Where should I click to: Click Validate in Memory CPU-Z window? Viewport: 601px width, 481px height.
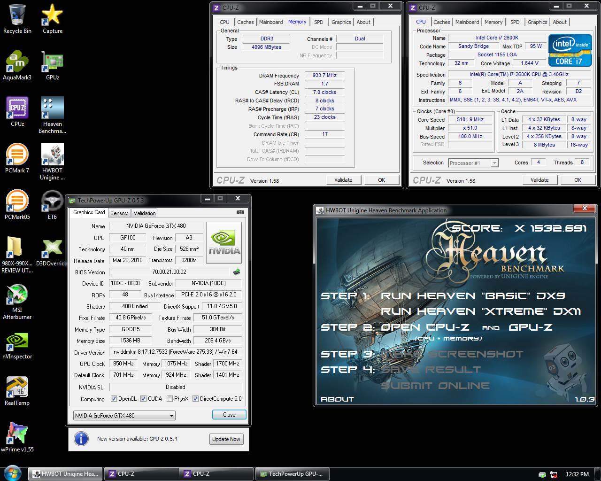(x=343, y=180)
